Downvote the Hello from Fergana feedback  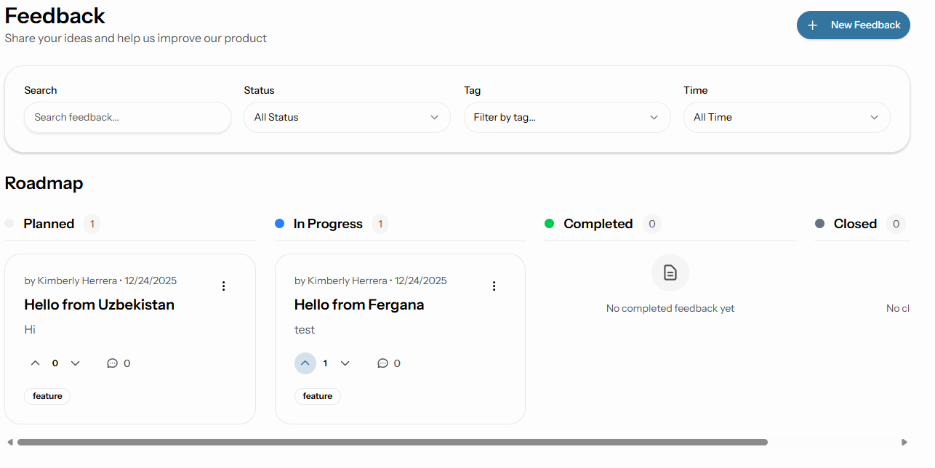click(345, 363)
